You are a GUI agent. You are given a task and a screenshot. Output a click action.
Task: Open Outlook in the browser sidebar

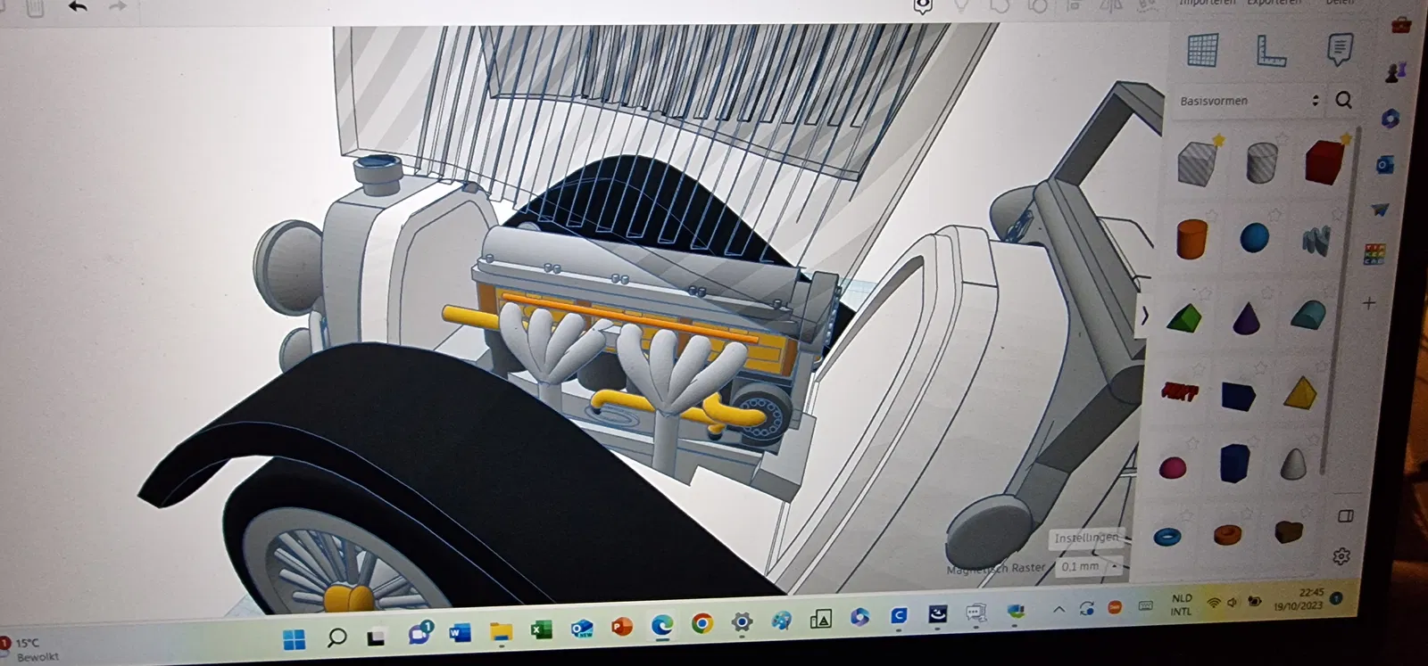click(1384, 165)
